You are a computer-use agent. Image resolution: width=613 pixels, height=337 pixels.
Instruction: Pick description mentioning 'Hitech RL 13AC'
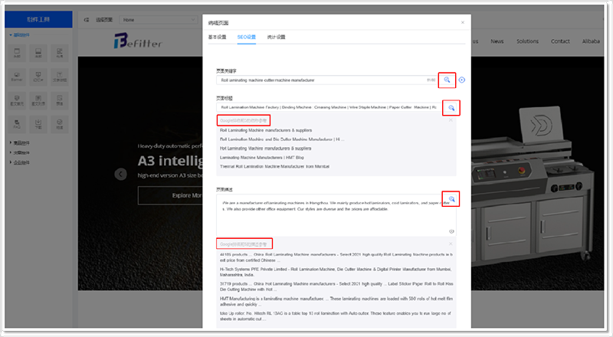click(336, 316)
